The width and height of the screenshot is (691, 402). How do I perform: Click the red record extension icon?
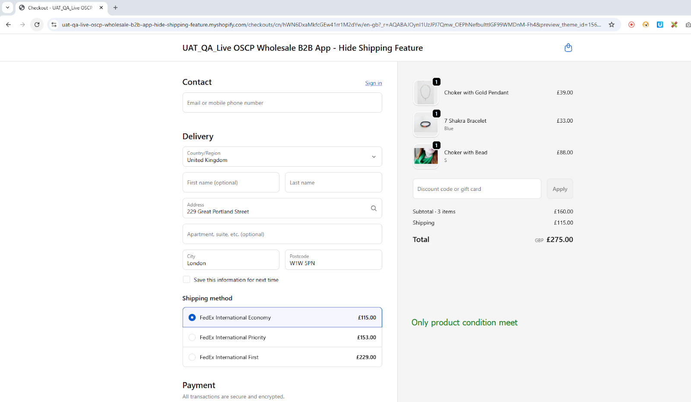[631, 25]
